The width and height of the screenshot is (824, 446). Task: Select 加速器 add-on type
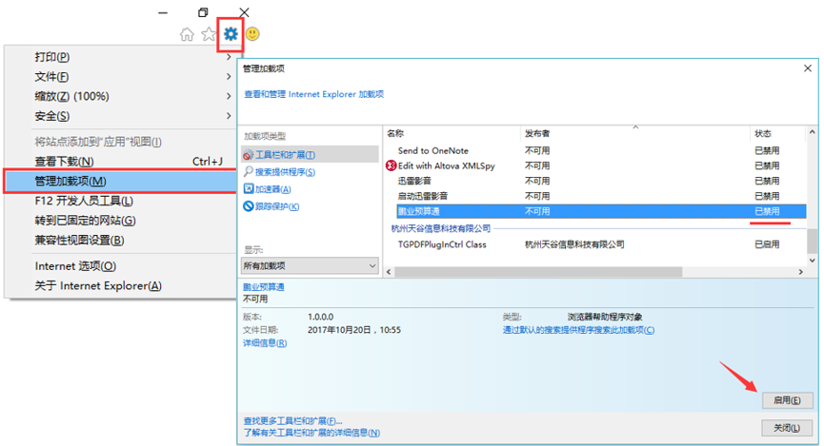coord(271,189)
